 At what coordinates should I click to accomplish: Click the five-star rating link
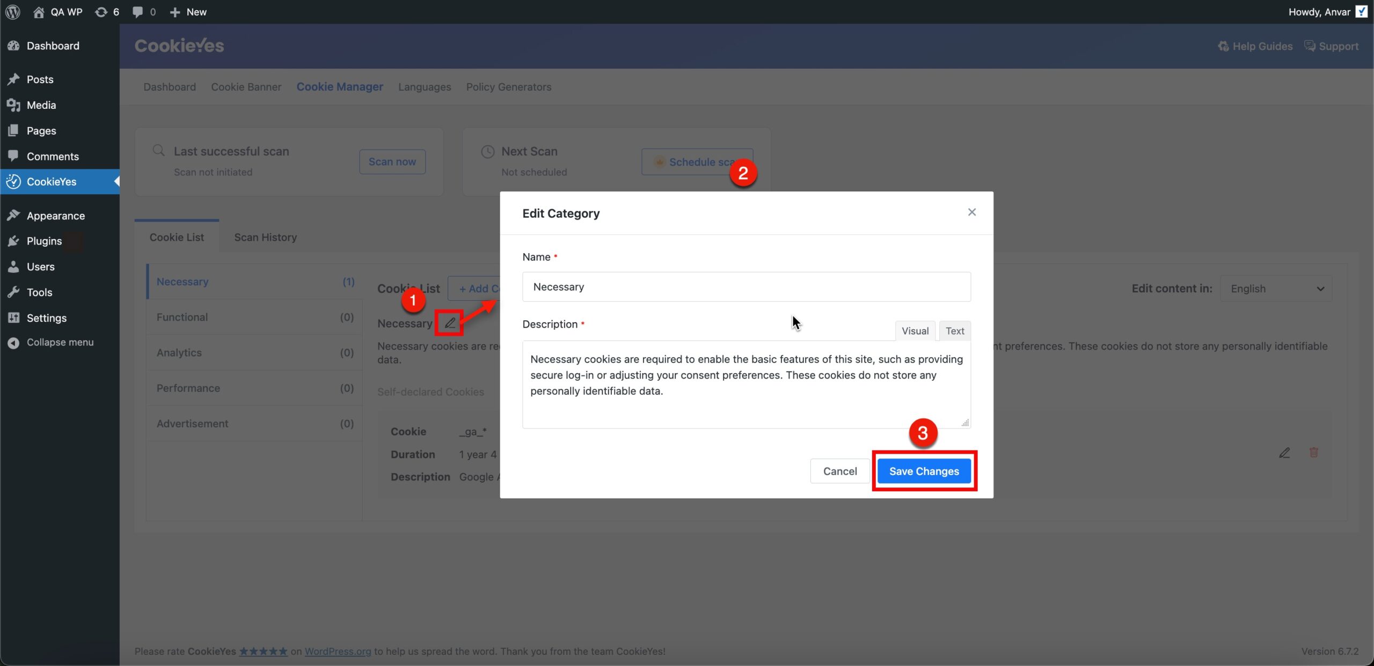pos(264,652)
